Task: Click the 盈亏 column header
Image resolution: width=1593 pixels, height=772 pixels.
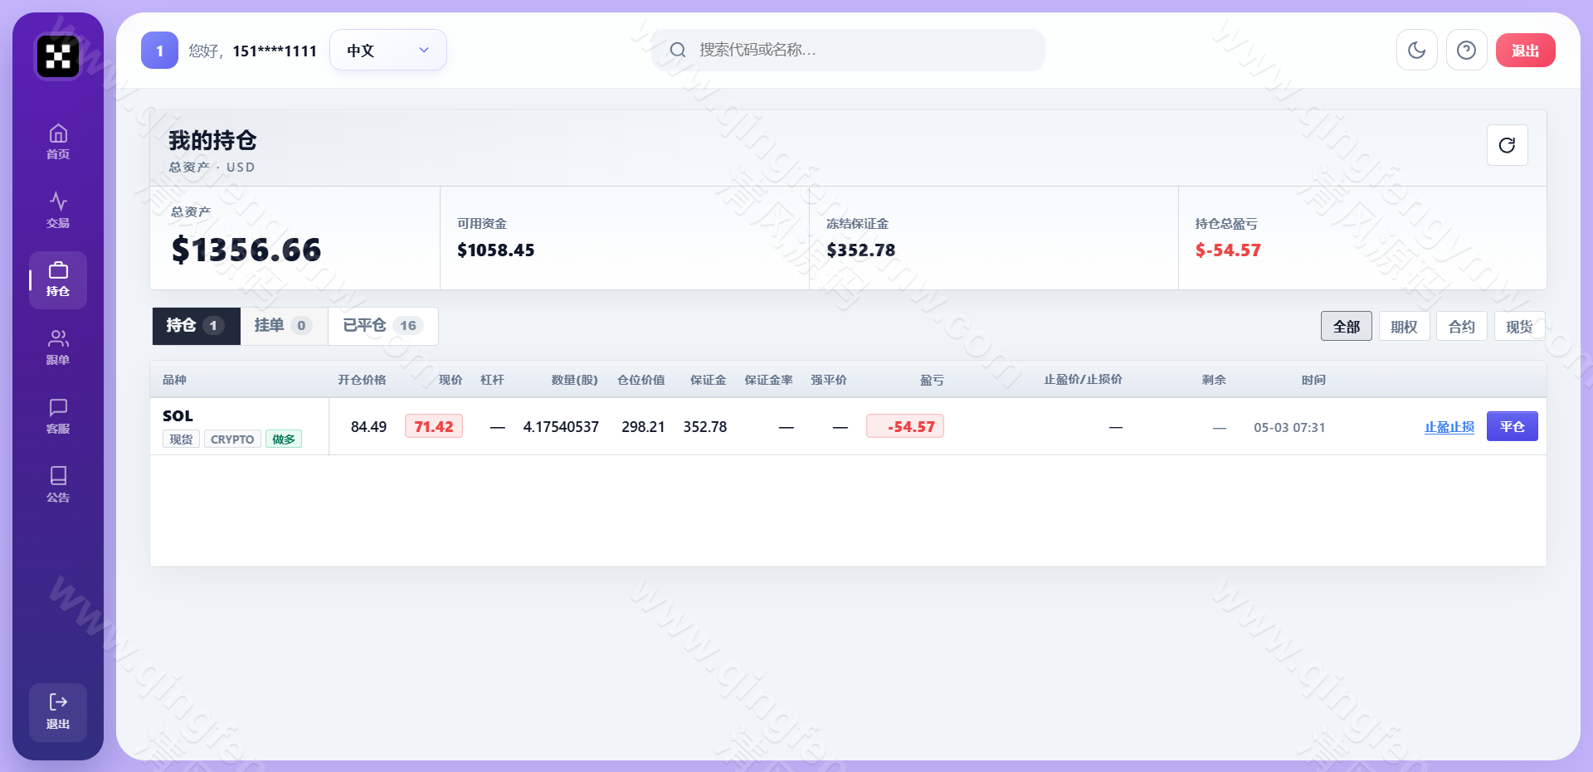Action: (x=932, y=380)
